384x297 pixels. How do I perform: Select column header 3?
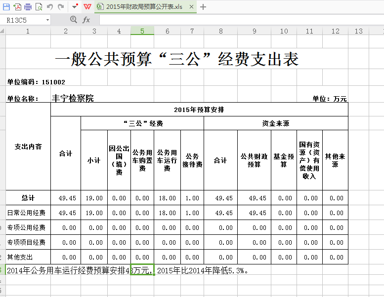click(94, 31)
